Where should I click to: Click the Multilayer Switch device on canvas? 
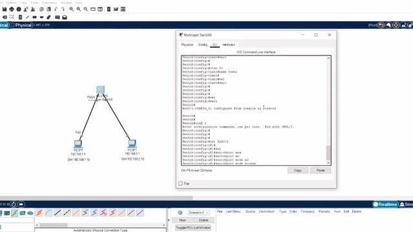click(x=101, y=90)
